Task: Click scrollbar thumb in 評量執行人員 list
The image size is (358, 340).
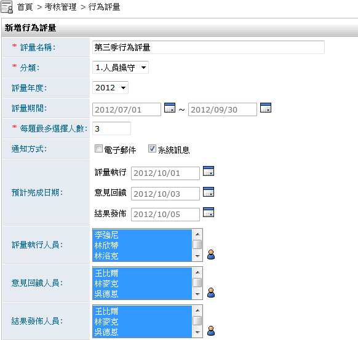Action: click(197, 244)
